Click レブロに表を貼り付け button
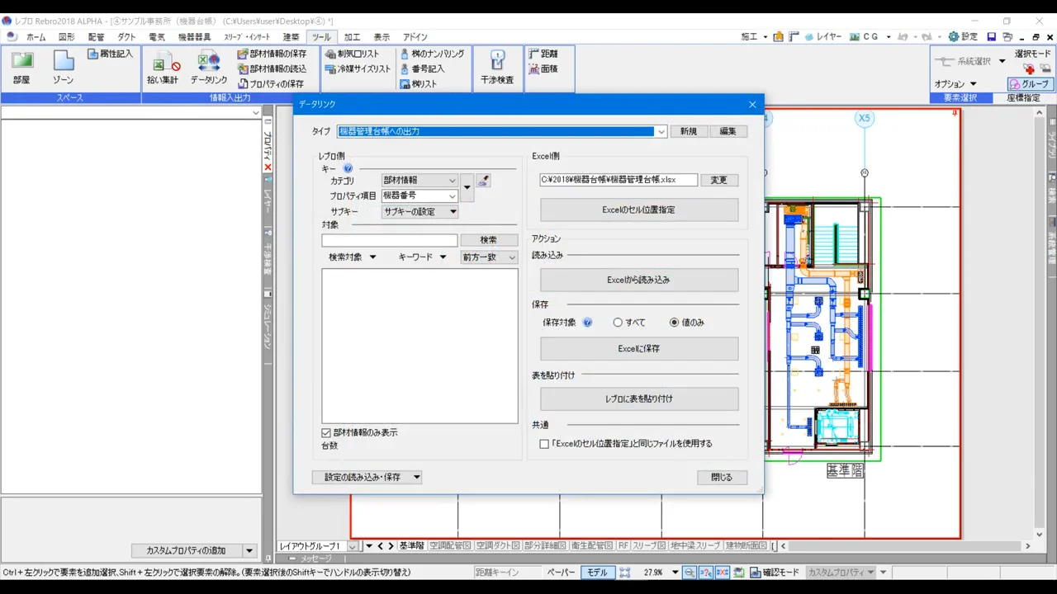This screenshot has height=594, width=1057. [x=639, y=398]
